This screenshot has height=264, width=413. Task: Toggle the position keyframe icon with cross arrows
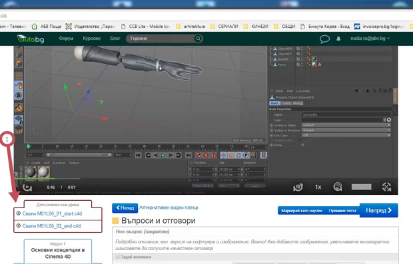click(224, 156)
